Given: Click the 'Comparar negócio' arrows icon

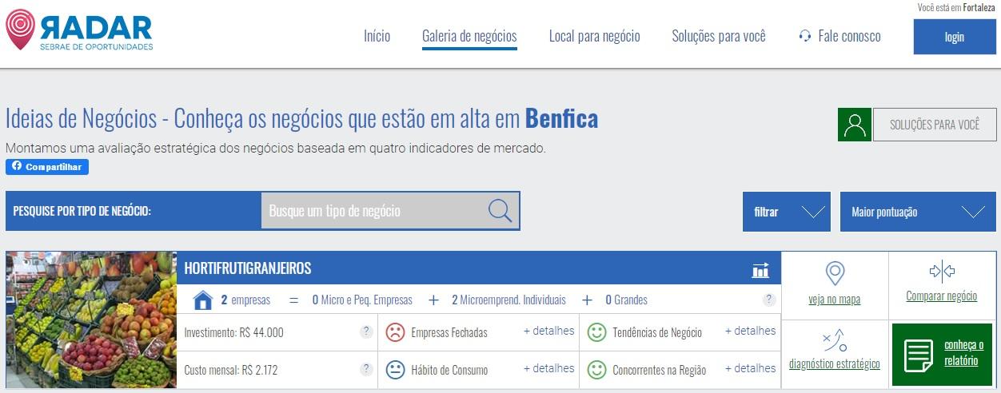Looking at the screenshot, I should coord(942,271).
